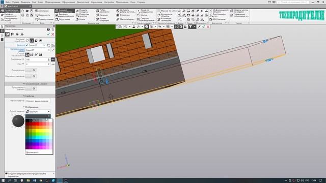Open the МЦХ модели tool
The image size is (326, 183).
coord(218,19)
